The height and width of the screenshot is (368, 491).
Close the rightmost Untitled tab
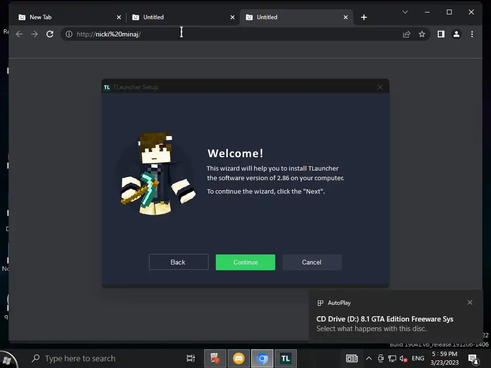tap(346, 18)
